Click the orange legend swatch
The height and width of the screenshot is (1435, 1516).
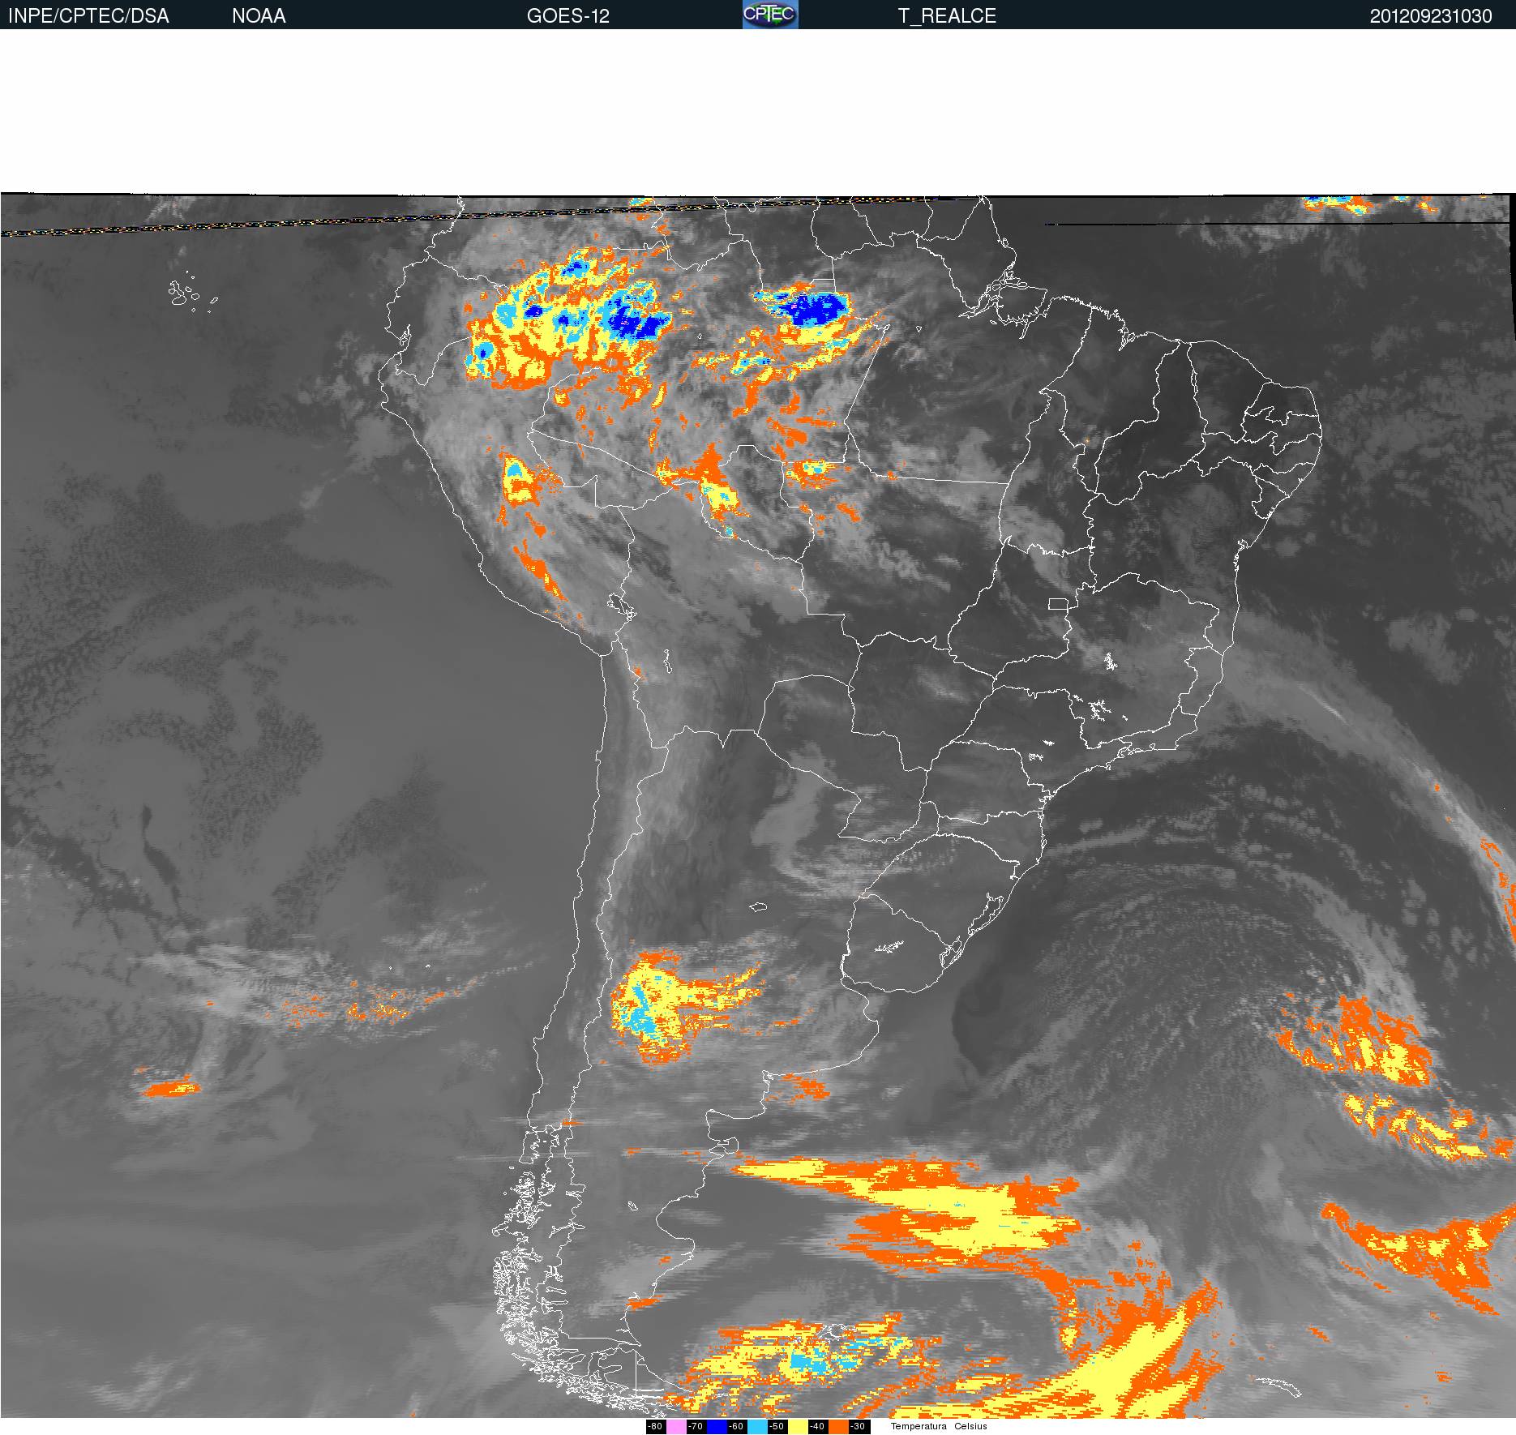(838, 1427)
